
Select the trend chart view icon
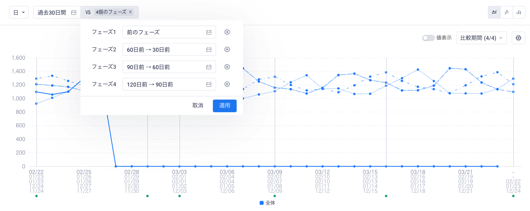point(506,12)
